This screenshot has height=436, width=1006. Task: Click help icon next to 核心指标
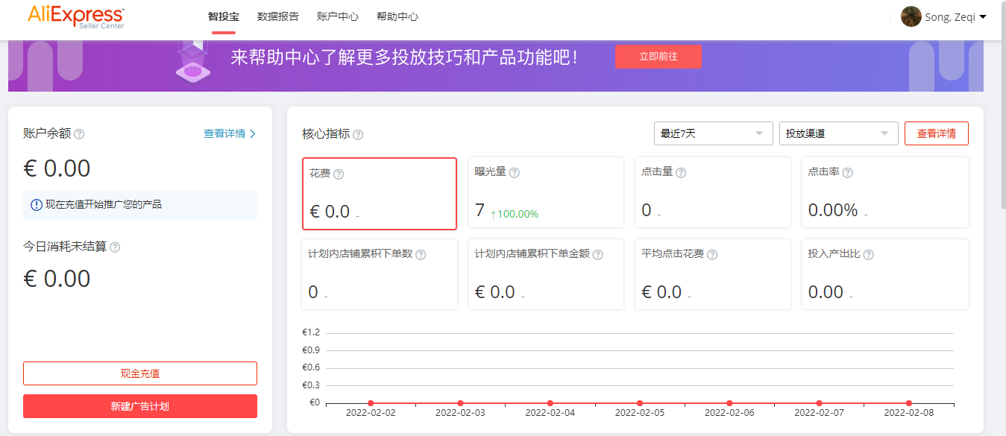(x=358, y=135)
